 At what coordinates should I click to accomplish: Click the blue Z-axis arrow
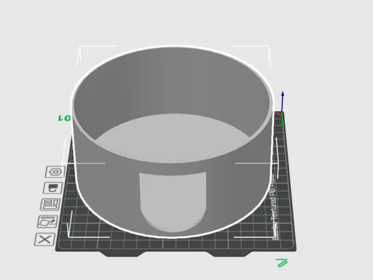[283, 101]
